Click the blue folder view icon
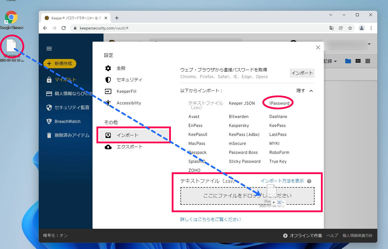 348,61
